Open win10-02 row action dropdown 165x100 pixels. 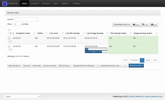(10, 49)
